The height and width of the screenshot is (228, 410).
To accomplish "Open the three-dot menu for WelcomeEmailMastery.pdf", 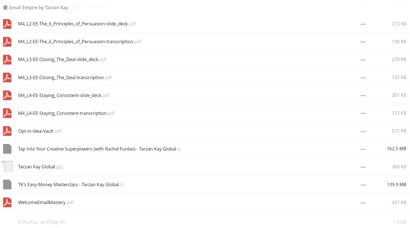I will coord(363,203).
